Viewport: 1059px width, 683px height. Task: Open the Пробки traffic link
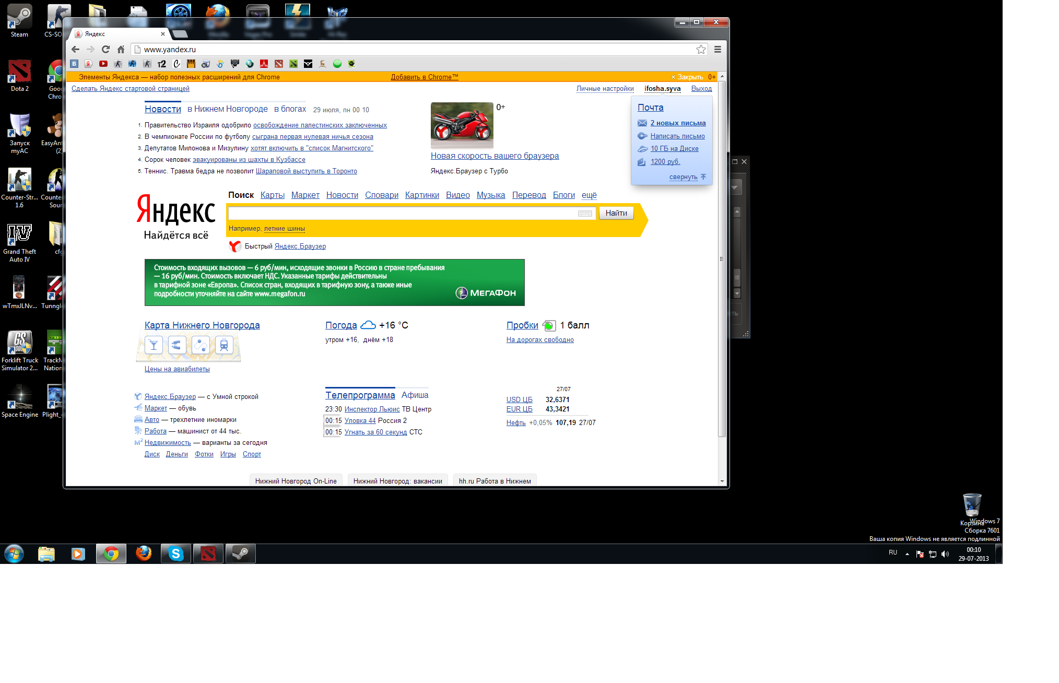522,325
